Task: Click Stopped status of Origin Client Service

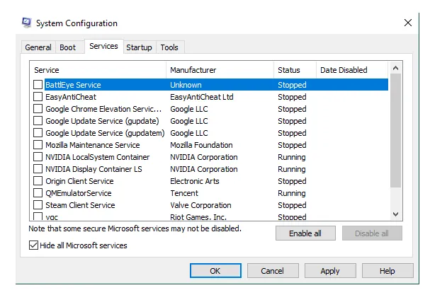Action: point(292,181)
